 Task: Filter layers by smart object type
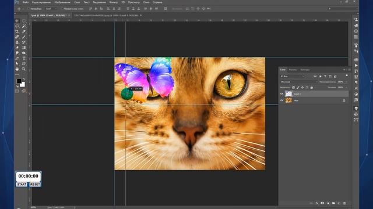pyautogui.click(x=335, y=76)
